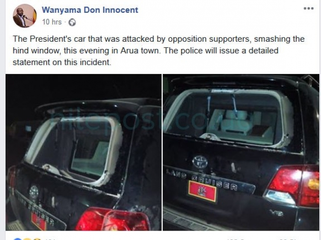Open the right photo of the Land Cruiser rear
Viewport: 321px width, 240px height.
241,152
